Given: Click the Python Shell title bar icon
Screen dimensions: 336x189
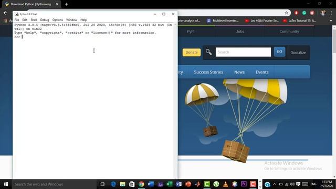Looking at the screenshot, I should click(x=17, y=14).
